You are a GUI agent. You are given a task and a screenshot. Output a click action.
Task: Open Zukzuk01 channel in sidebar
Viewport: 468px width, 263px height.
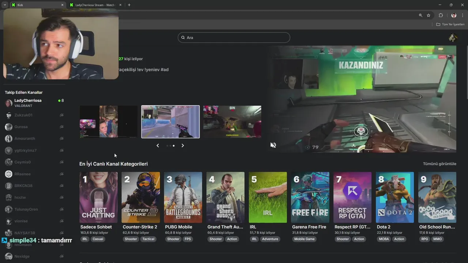coord(34,115)
